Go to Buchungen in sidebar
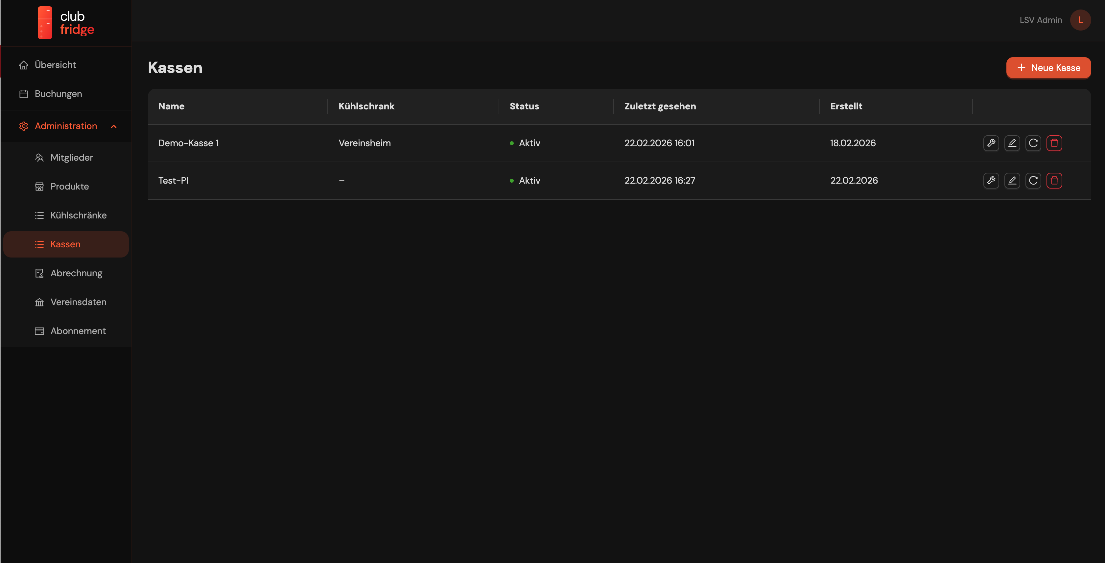Screen dimensions: 1105x563 tap(58, 94)
